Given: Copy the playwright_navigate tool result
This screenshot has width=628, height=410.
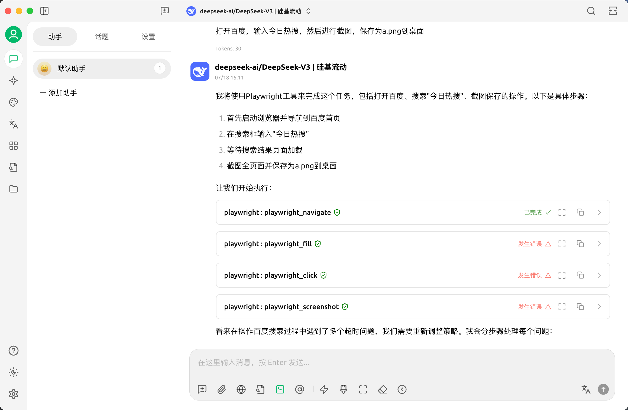Looking at the screenshot, I should coord(580,212).
